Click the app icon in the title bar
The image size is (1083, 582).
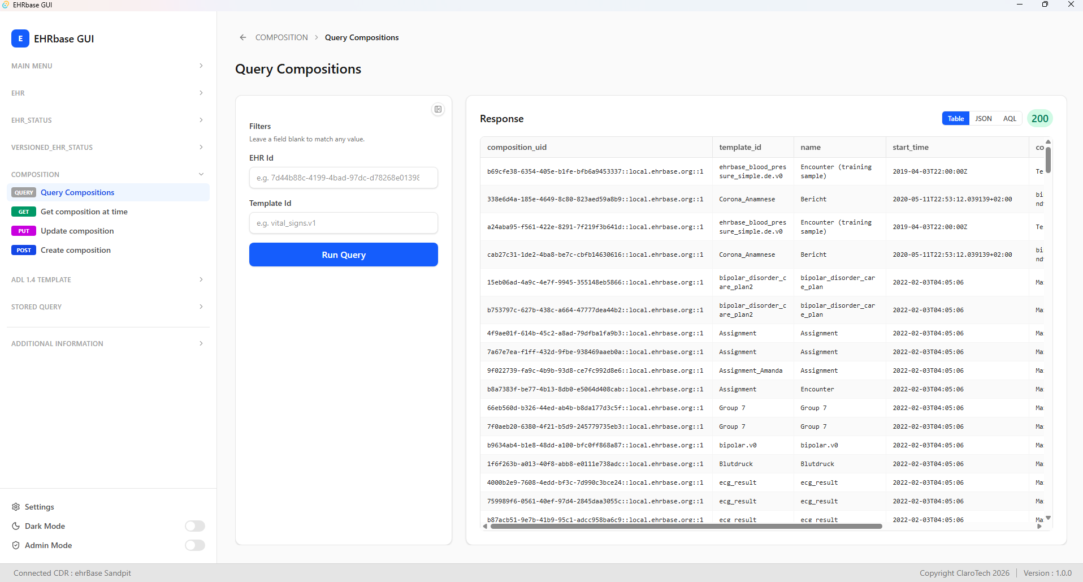[x=6, y=5]
